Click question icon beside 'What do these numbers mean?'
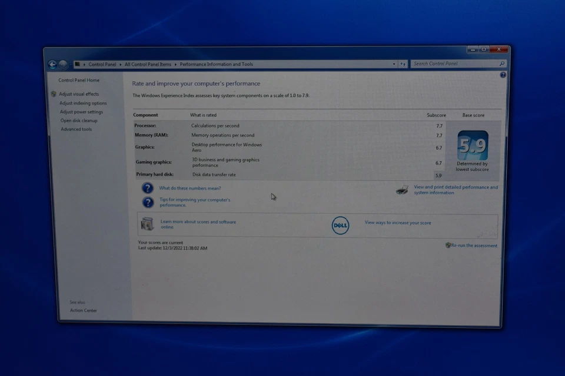The width and height of the screenshot is (565, 376). [148, 188]
